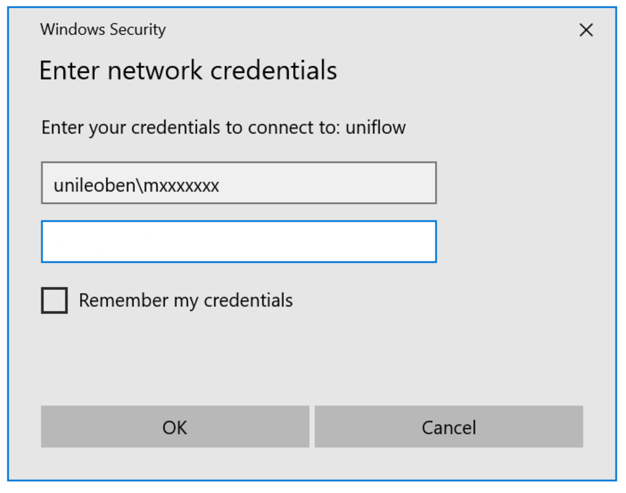Focus the username input field
Viewport: 626px width, 493px height.
238,183
